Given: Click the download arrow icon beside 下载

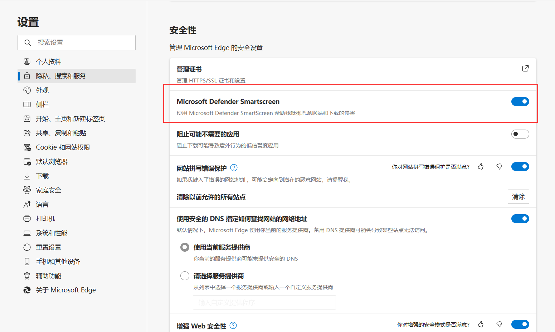Looking at the screenshot, I should tap(27, 176).
